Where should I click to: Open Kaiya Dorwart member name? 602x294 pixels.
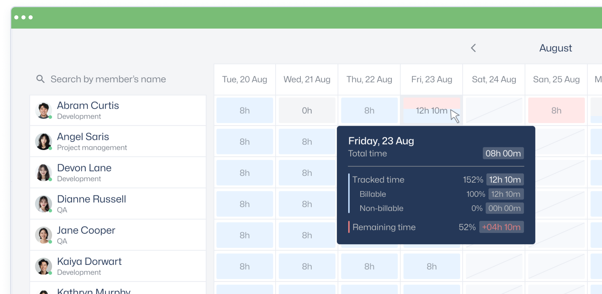[89, 261]
